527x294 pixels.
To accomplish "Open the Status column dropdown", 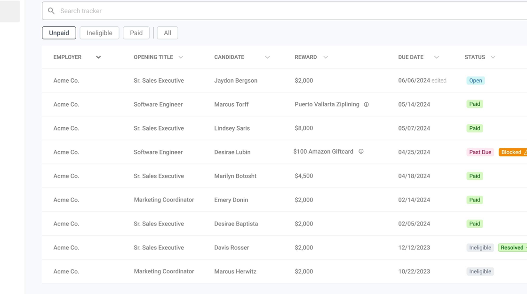I will 493,57.
